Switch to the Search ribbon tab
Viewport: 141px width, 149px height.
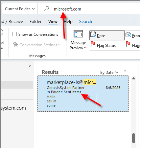click(x=85, y=21)
